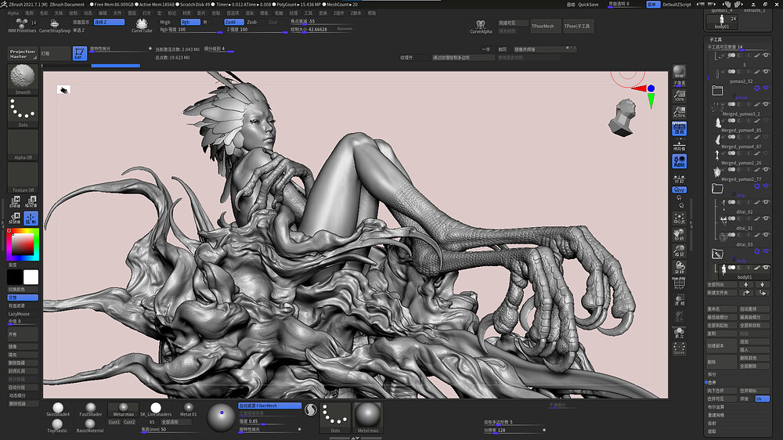783x440 pixels.
Task: Toggle the LazyMouse option
Action: click(x=23, y=314)
